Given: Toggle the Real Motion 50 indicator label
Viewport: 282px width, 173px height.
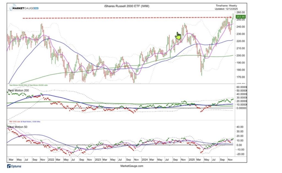Looking at the screenshot, I should 17,127.
